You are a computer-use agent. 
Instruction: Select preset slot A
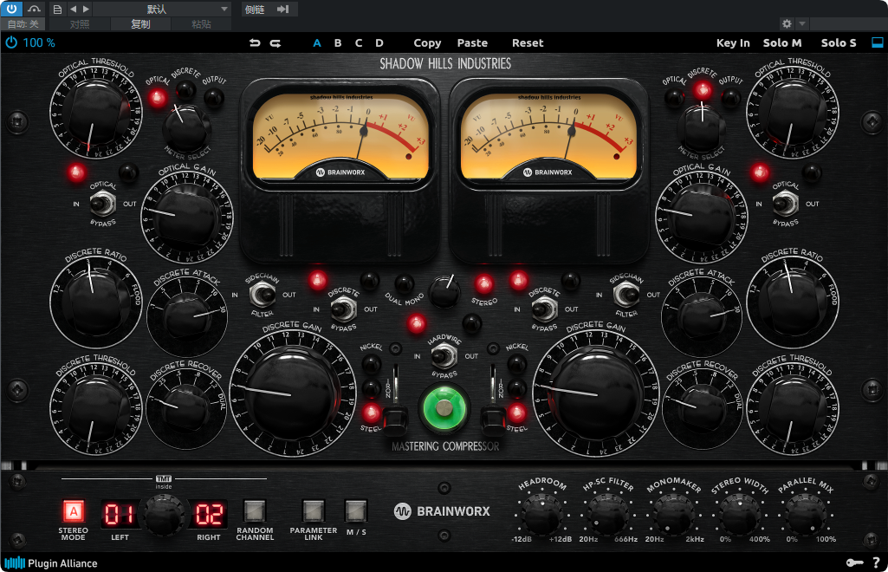(317, 43)
